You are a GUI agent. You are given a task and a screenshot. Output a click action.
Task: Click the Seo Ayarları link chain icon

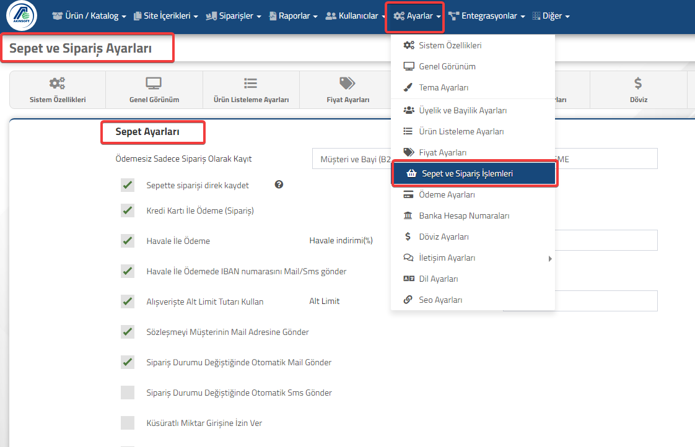[408, 300]
